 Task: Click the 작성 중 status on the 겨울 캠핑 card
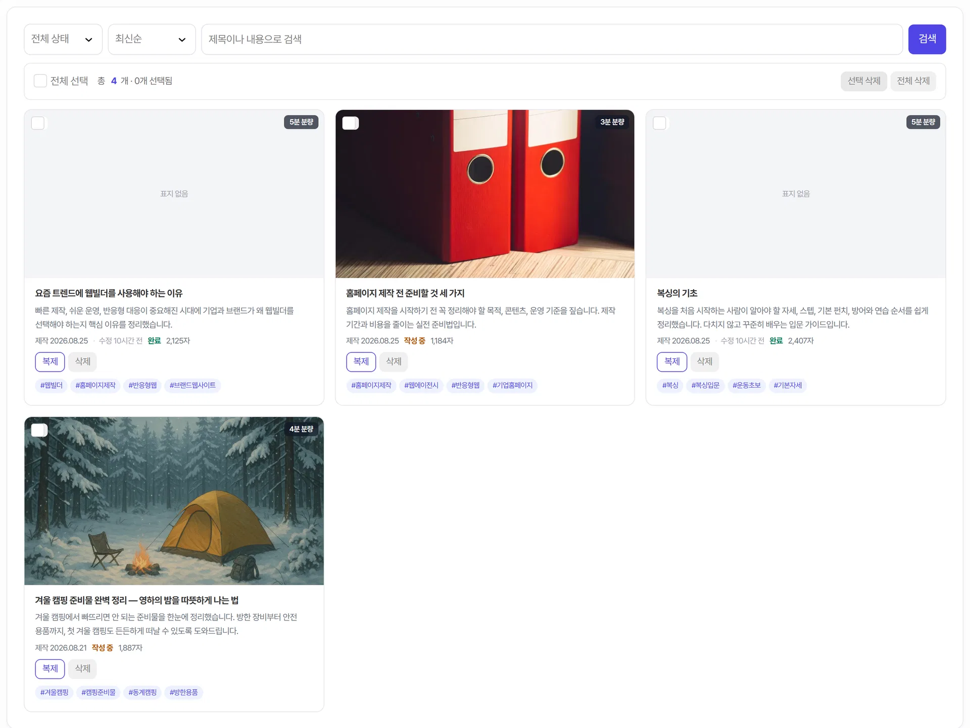point(103,648)
